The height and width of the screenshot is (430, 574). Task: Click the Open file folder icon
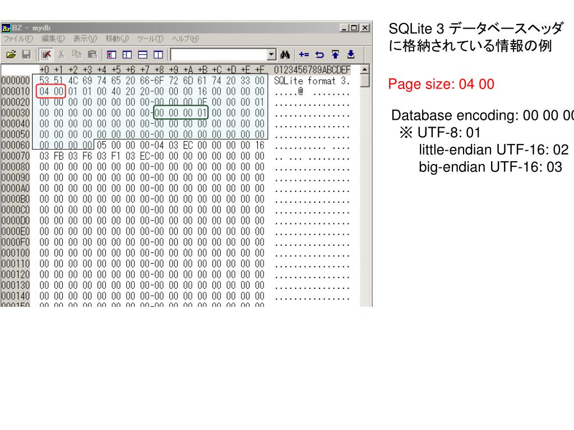[x=11, y=54]
